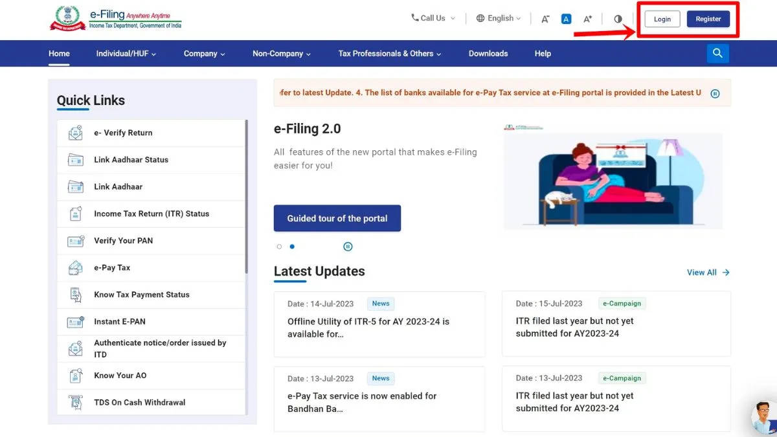The height and width of the screenshot is (437, 777).
Task: Click the Quick Links heading
Action: 91,100
